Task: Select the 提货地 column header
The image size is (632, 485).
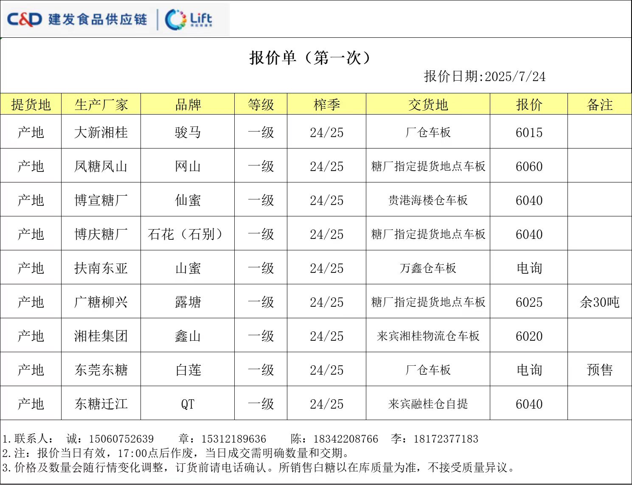Action: [x=31, y=104]
